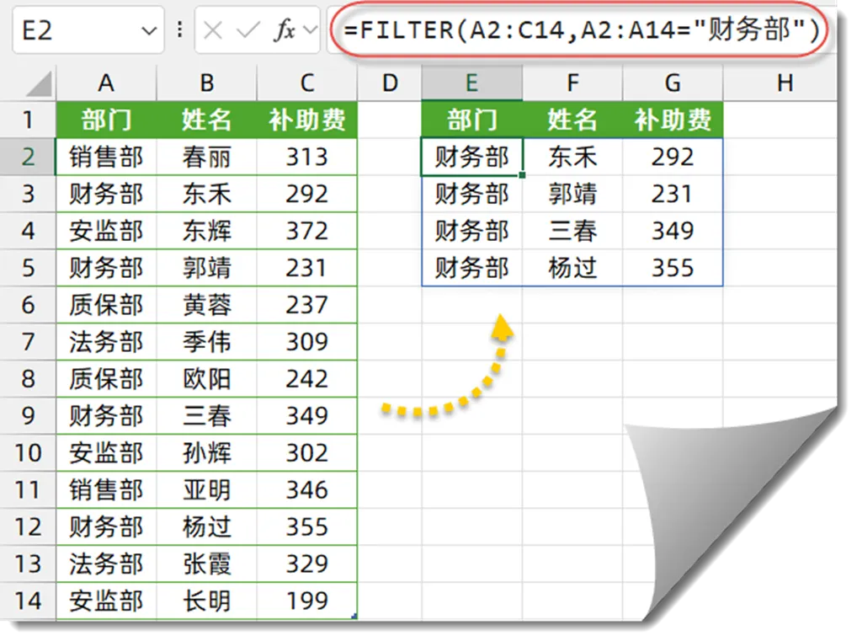Image resolution: width=857 pixels, height=641 pixels.
Task: Select cell G5 with value 355
Action: click(x=673, y=268)
